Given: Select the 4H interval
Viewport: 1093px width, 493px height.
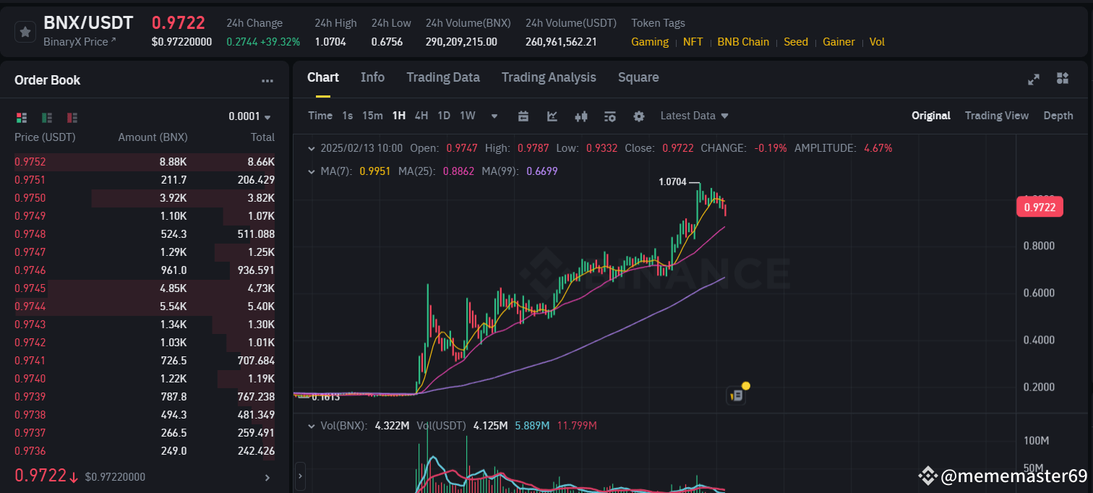Looking at the screenshot, I should point(421,116).
